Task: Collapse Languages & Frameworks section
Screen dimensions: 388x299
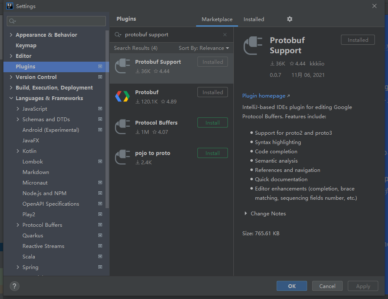Action: tap(11, 98)
